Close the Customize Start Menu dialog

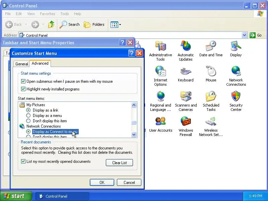pos(139,53)
